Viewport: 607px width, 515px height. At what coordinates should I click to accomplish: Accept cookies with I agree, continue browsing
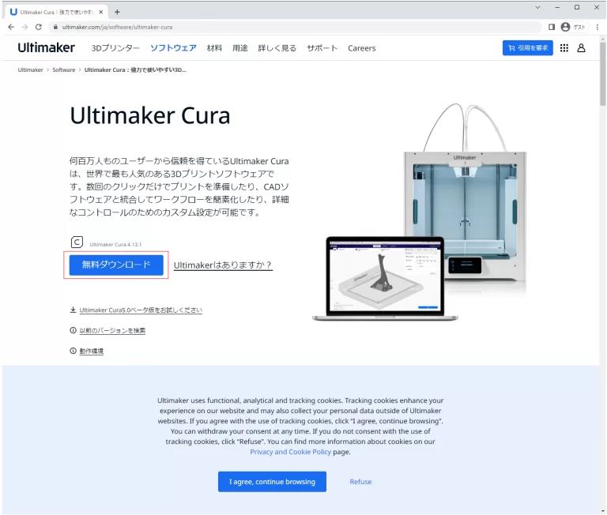[x=272, y=482]
